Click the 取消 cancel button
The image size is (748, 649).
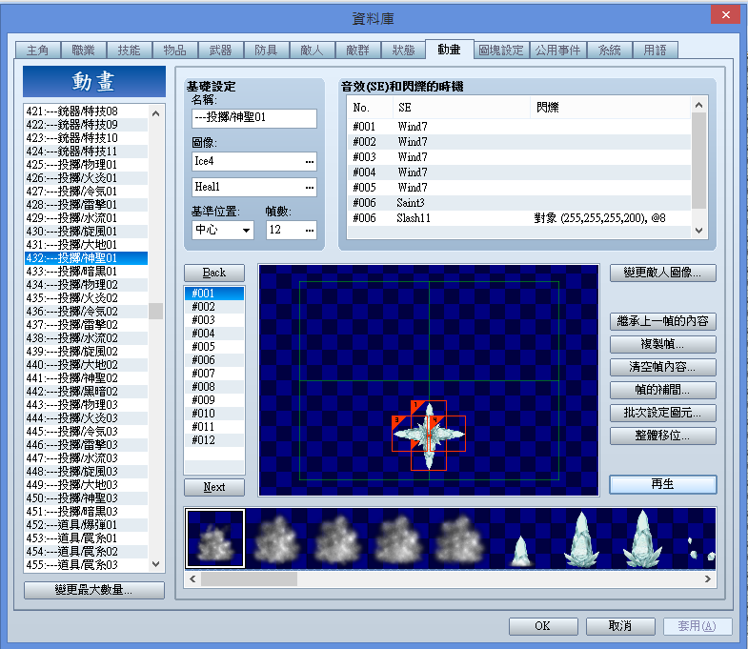[620, 626]
